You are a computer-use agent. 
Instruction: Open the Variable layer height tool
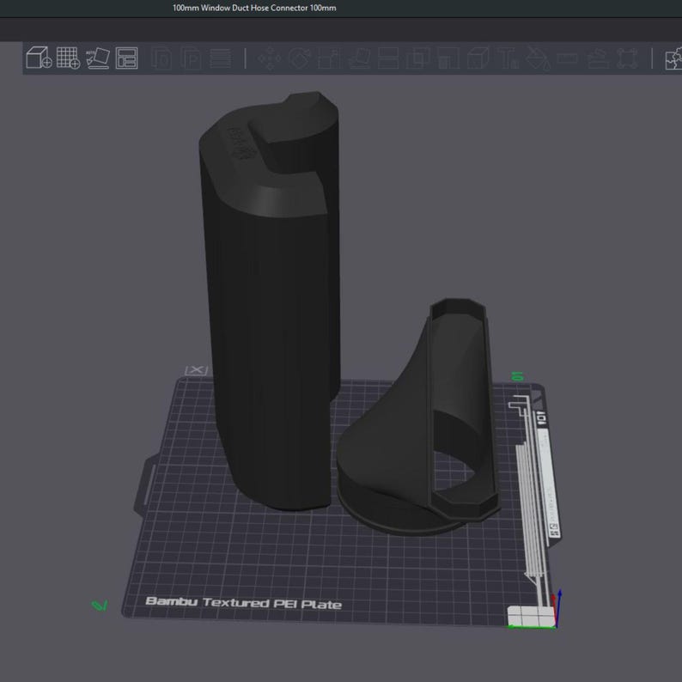coord(221,58)
